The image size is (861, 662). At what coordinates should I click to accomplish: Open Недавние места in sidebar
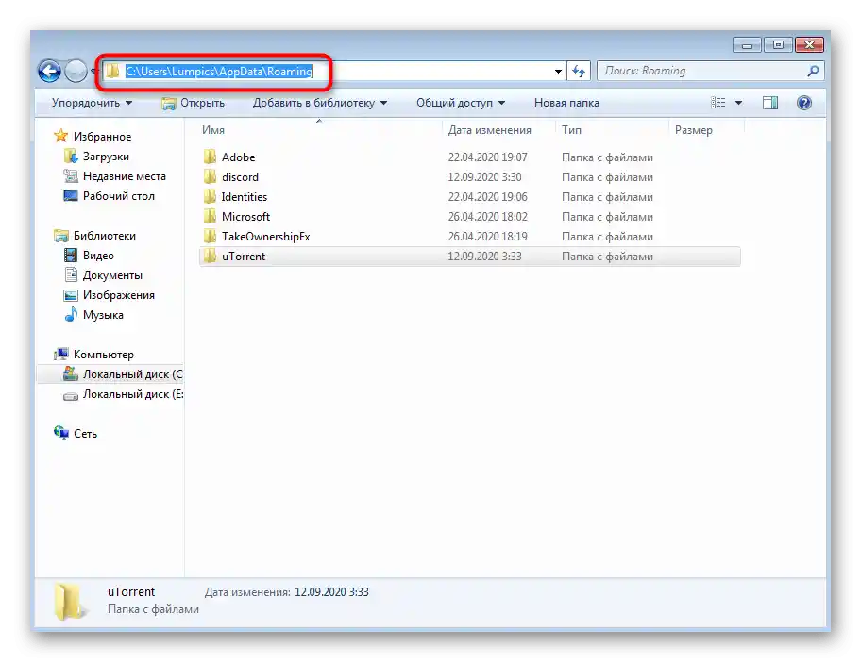pos(124,176)
